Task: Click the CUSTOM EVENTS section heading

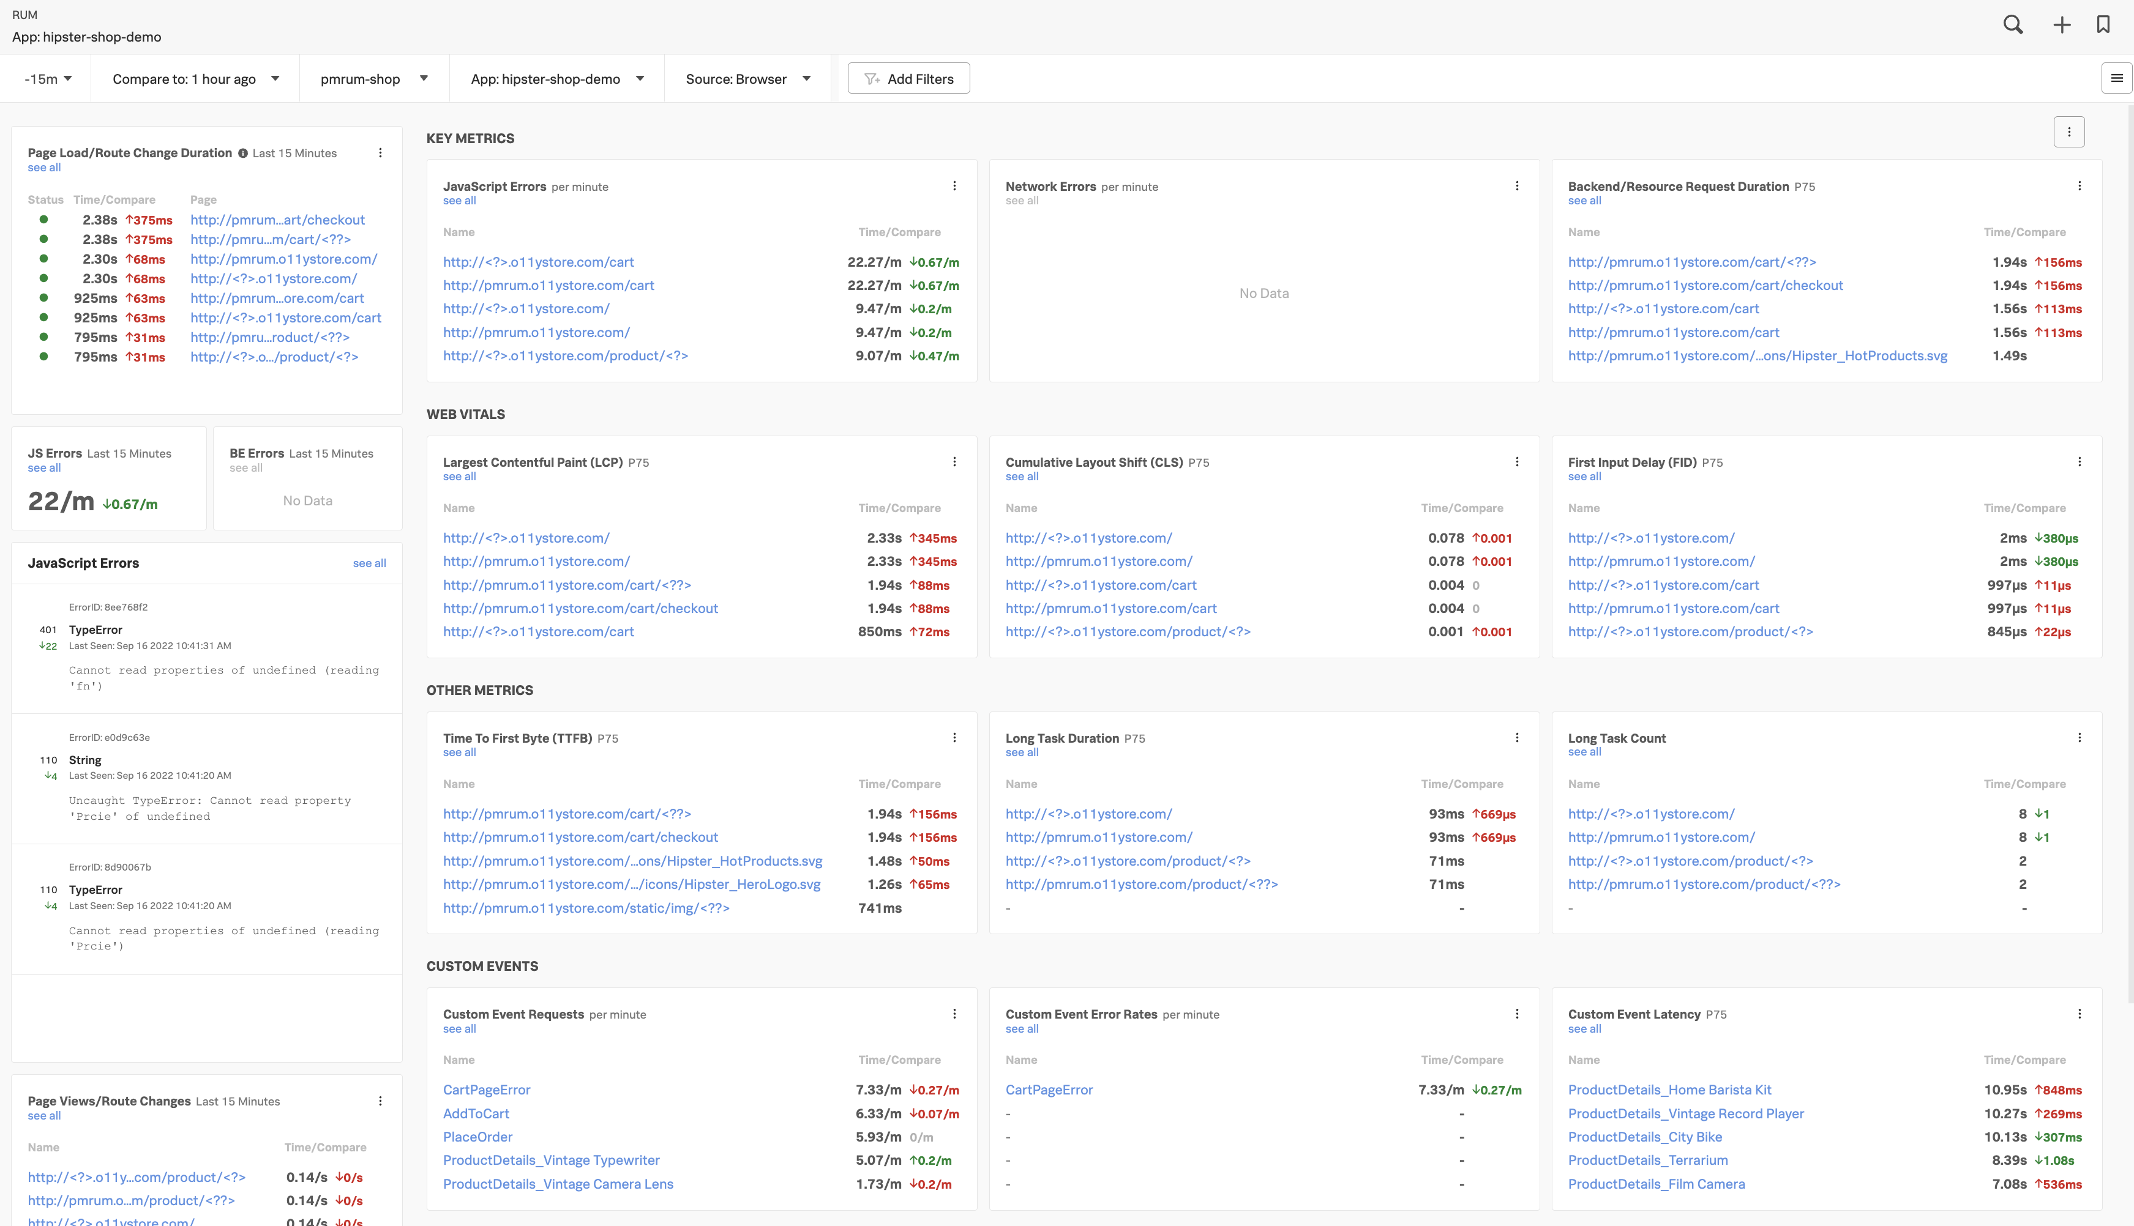Action: pos(482,967)
